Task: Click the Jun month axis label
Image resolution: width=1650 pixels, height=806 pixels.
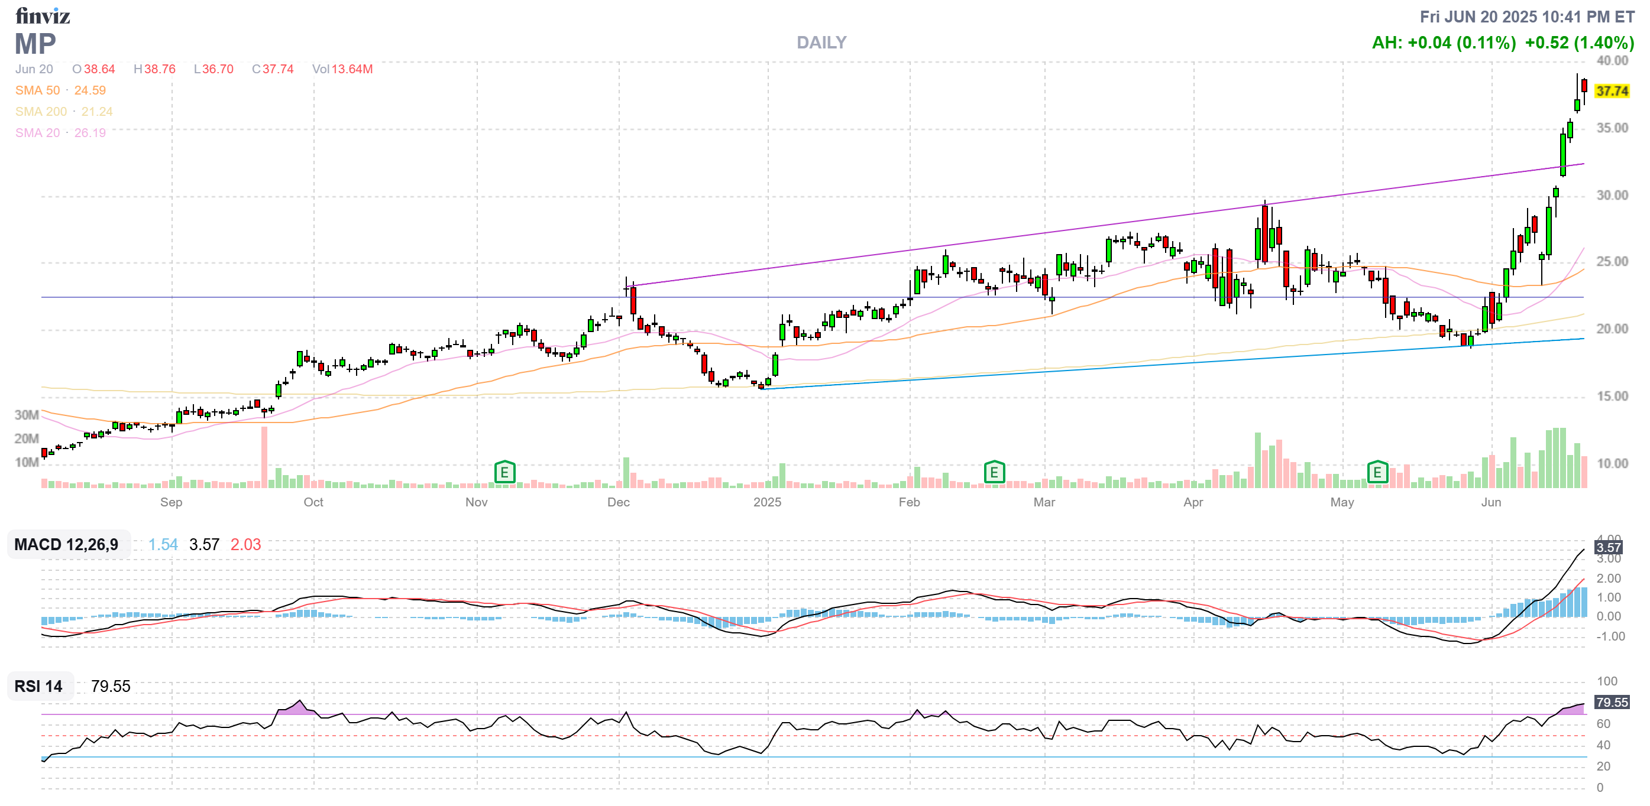Action: [1490, 502]
